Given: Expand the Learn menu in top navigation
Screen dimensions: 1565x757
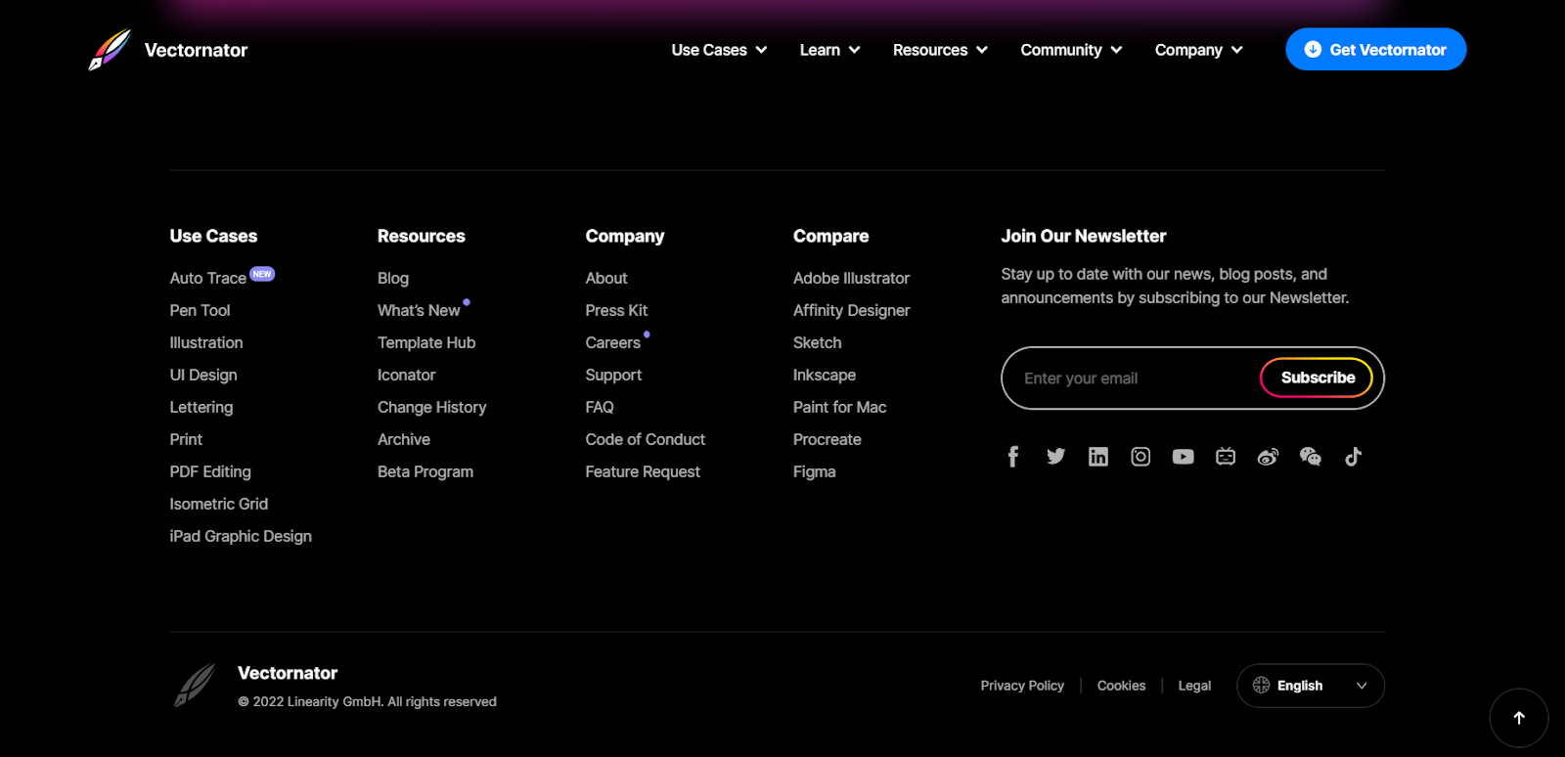Looking at the screenshot, I should coord(829,50).
